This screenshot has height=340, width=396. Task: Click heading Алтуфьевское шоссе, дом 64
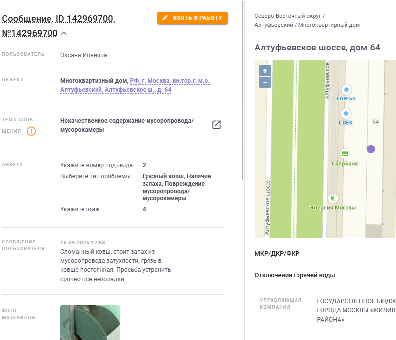point(317,48)
